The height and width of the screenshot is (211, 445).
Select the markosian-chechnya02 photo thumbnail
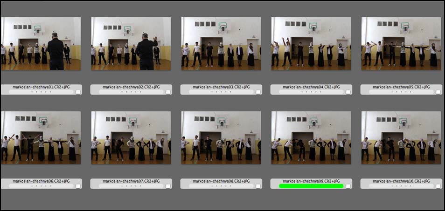pos(131,44)
